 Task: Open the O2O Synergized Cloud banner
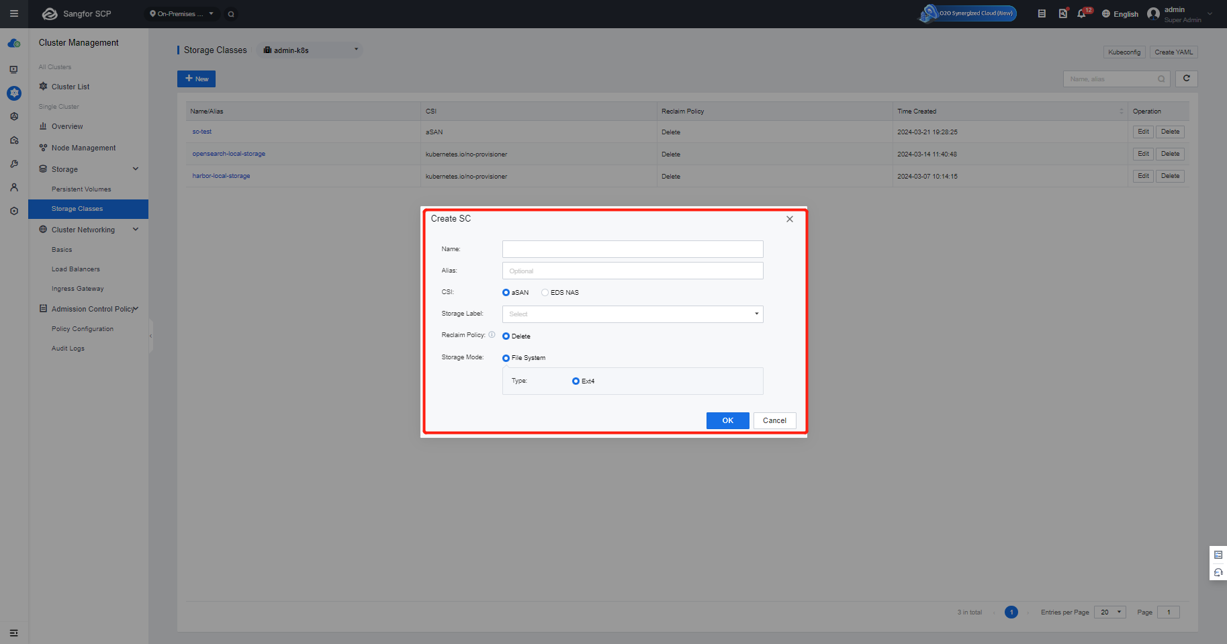pos(968,13)
